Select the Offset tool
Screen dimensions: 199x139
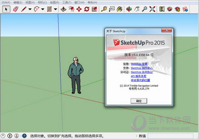[71, 9]
